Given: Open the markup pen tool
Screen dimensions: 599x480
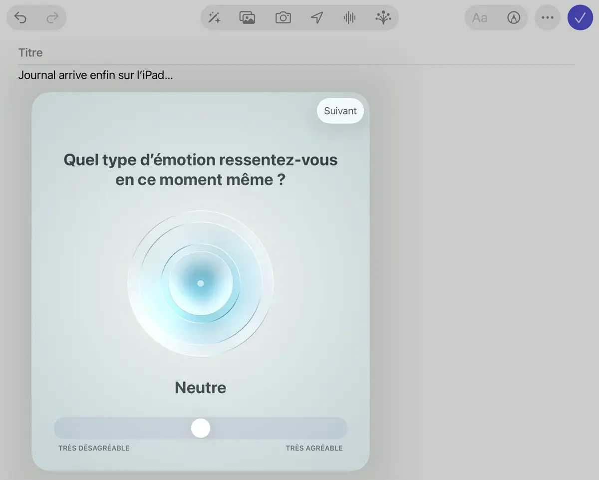Looking at the screenshot, I should pos(514,17).
